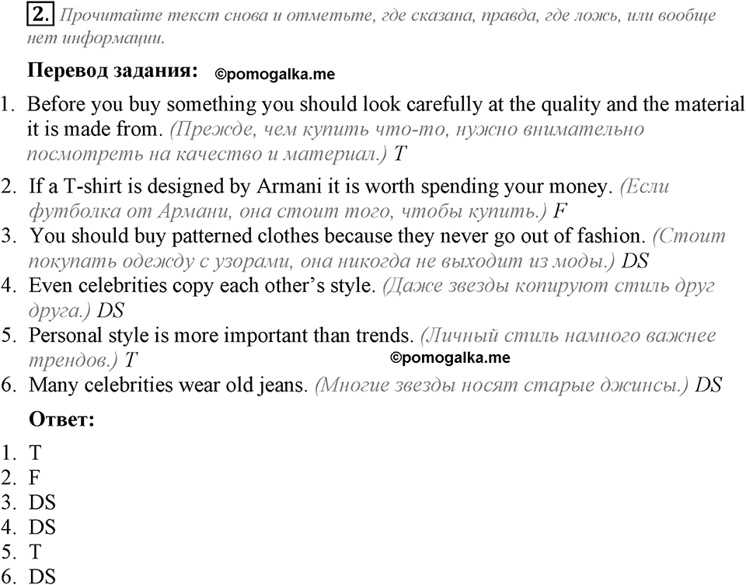Click answer 5 'T' in answer list

tap(35, 552)
